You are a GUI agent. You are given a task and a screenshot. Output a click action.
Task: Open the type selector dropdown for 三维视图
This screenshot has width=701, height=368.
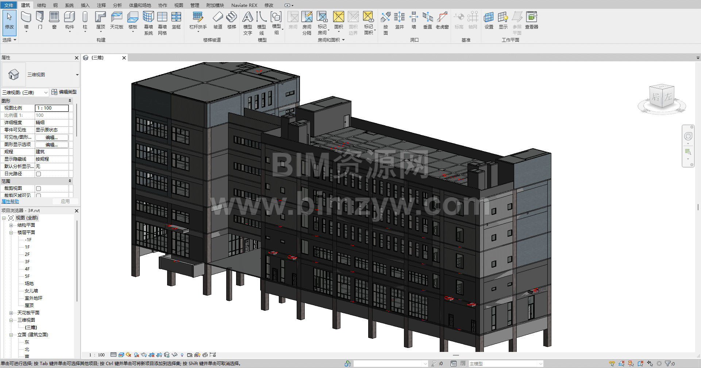77,74
